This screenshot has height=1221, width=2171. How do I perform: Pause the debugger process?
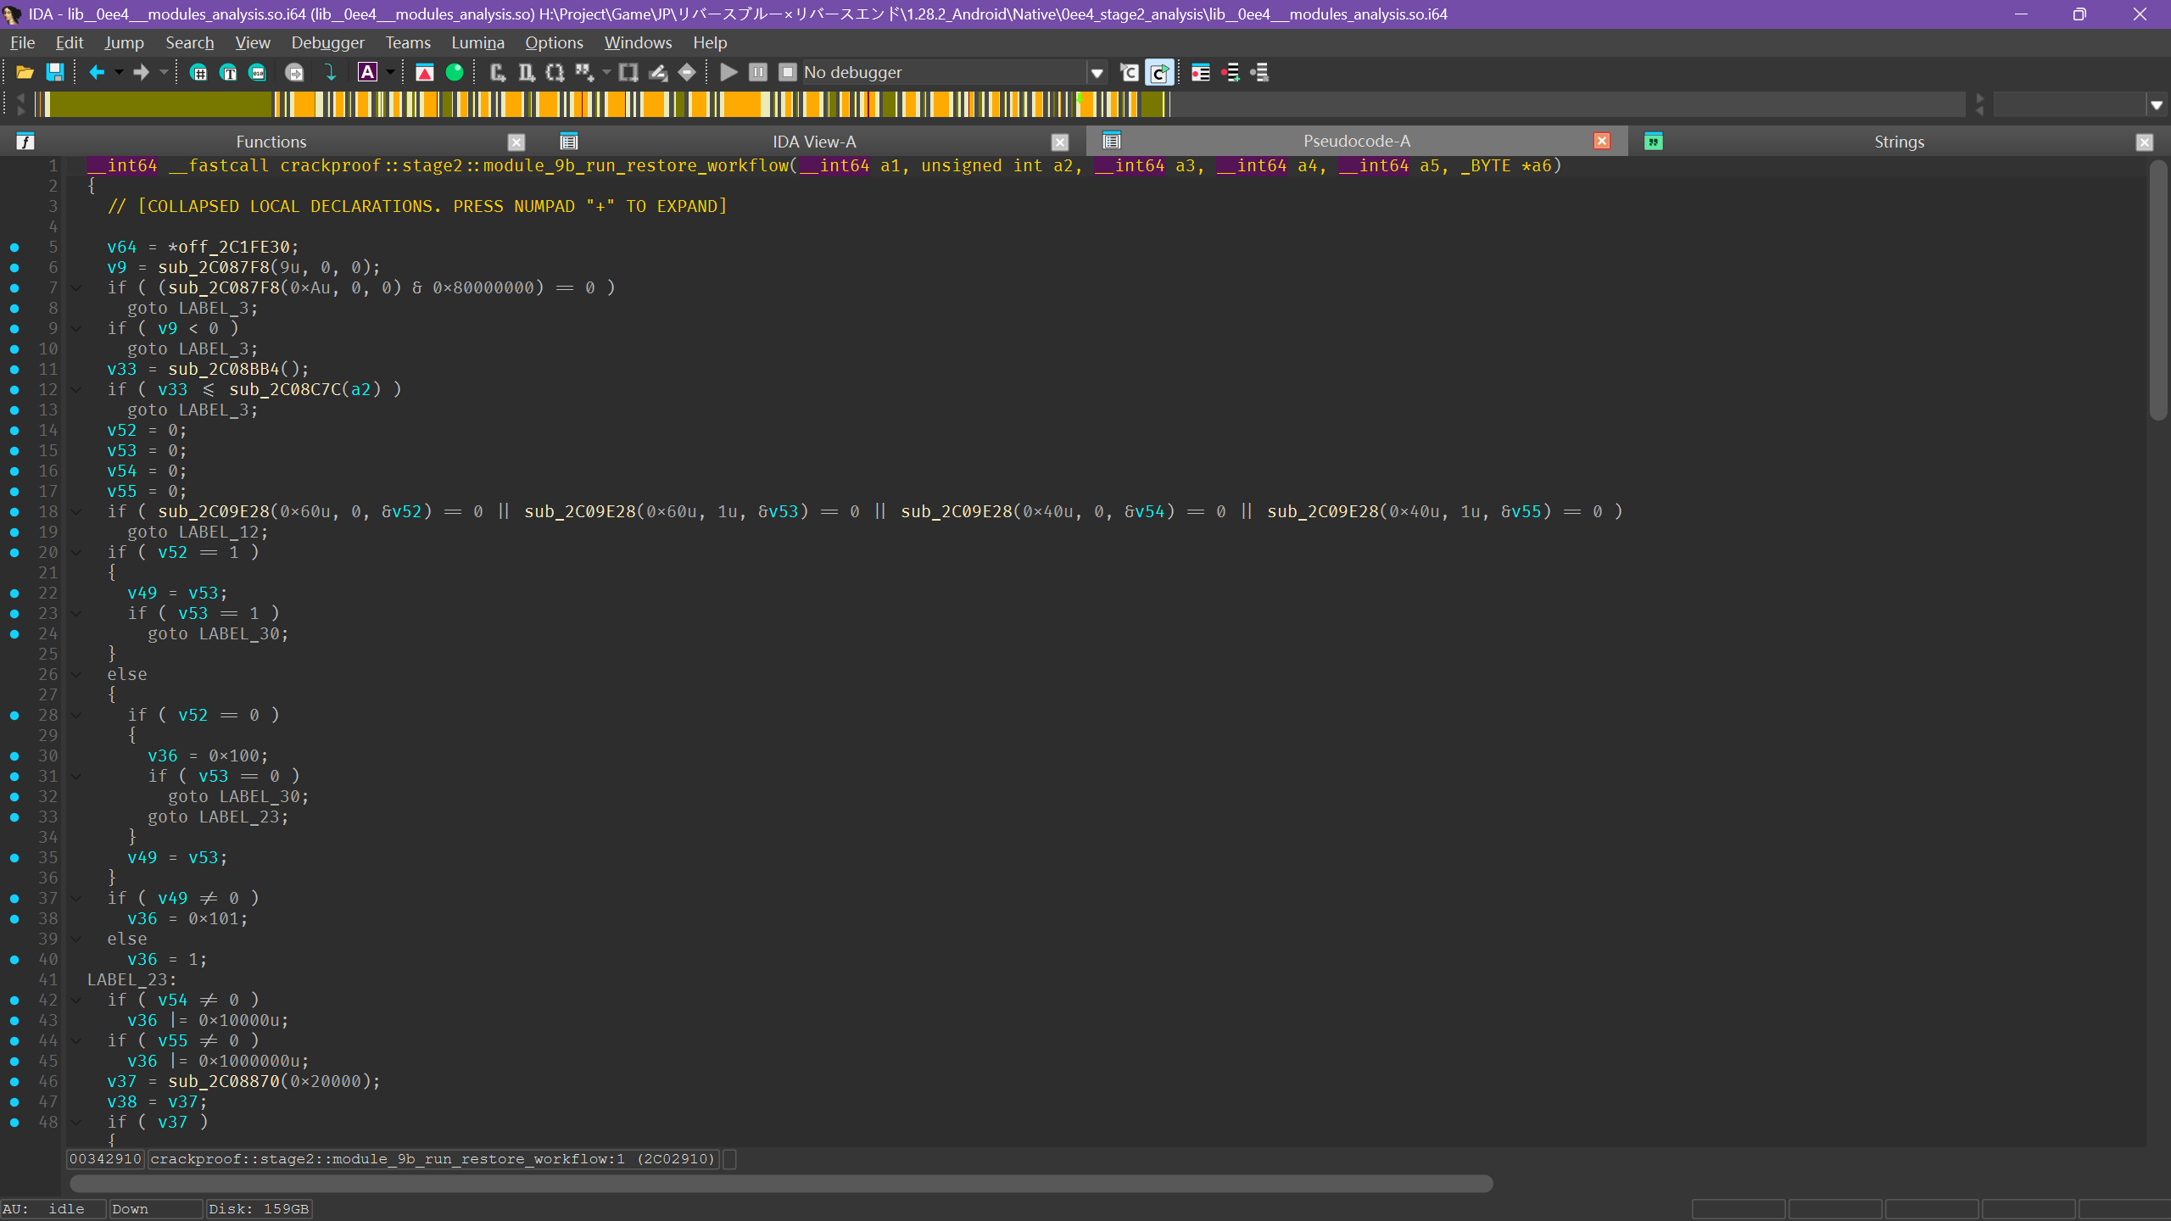tap(758, 73)
